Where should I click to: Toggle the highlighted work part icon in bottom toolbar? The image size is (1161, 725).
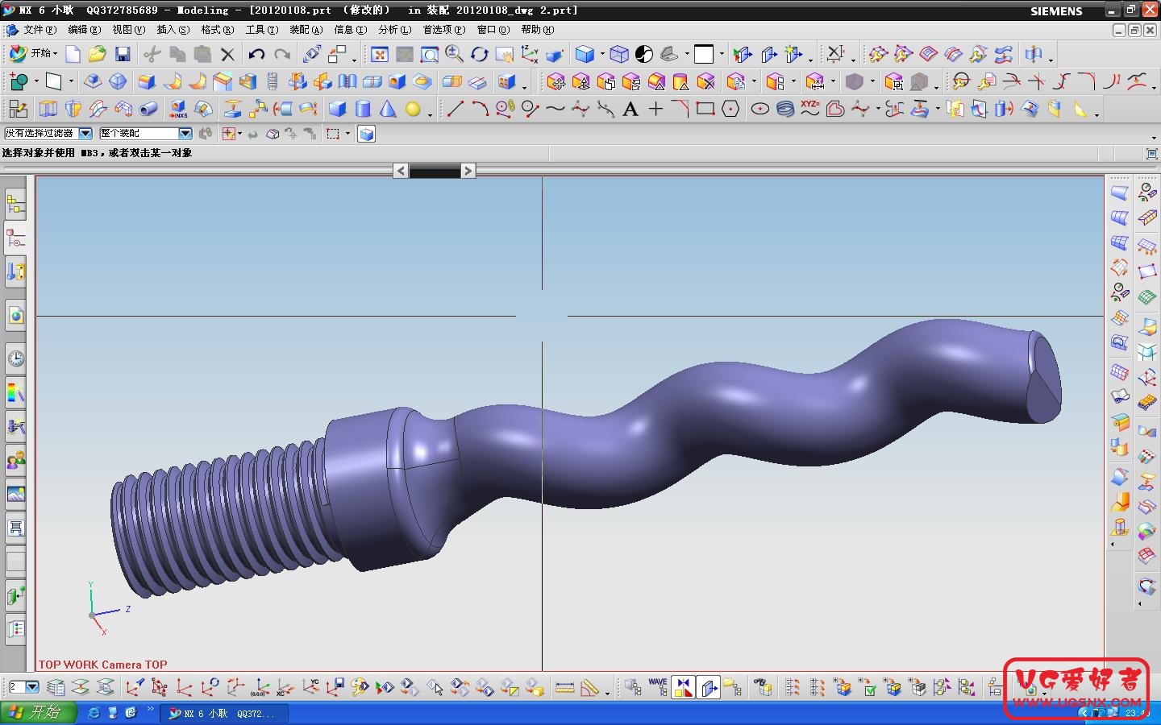[709, 687]
